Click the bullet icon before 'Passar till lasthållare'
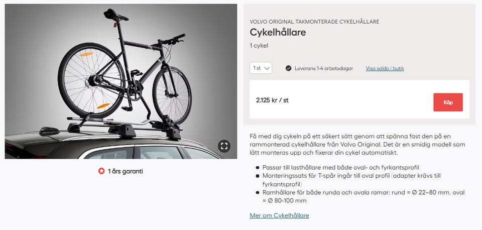This screenshot has width=482, height=230. (x=257, y=168)
